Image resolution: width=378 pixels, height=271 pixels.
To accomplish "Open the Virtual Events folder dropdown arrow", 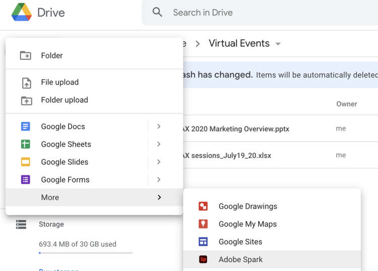I will [278, 44].
